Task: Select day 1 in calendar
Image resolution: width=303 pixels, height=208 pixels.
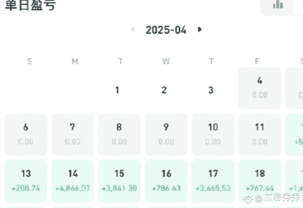Action: click(x=117, y=90)
